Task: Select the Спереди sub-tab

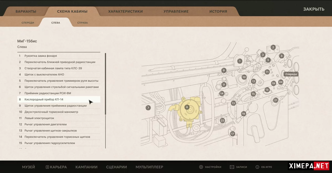Action: 28,23
